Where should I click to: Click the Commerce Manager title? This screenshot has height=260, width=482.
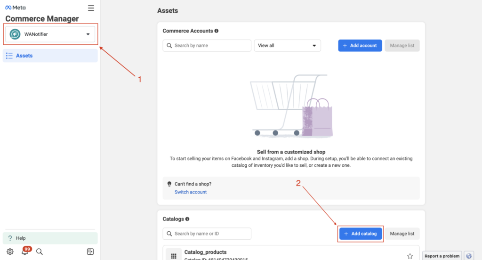42,19
